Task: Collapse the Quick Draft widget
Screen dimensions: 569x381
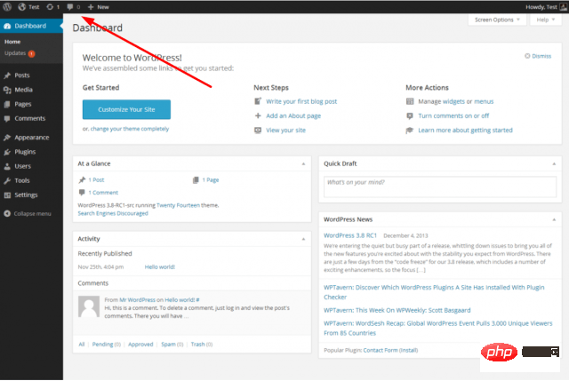Action: coord(554,163)
